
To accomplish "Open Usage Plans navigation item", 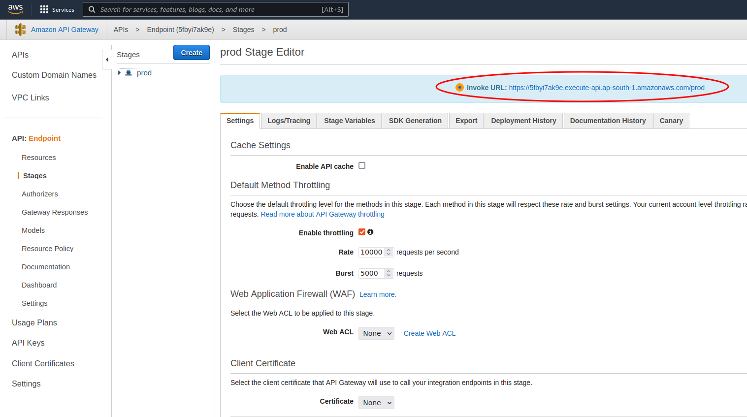I will pos(34,322).
